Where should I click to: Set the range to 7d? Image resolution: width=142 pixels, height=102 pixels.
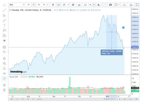pos(28,99)
